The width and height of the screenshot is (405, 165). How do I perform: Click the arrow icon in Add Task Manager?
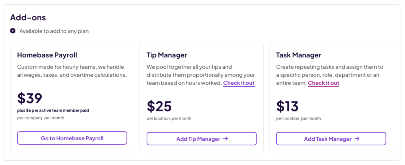357,138
